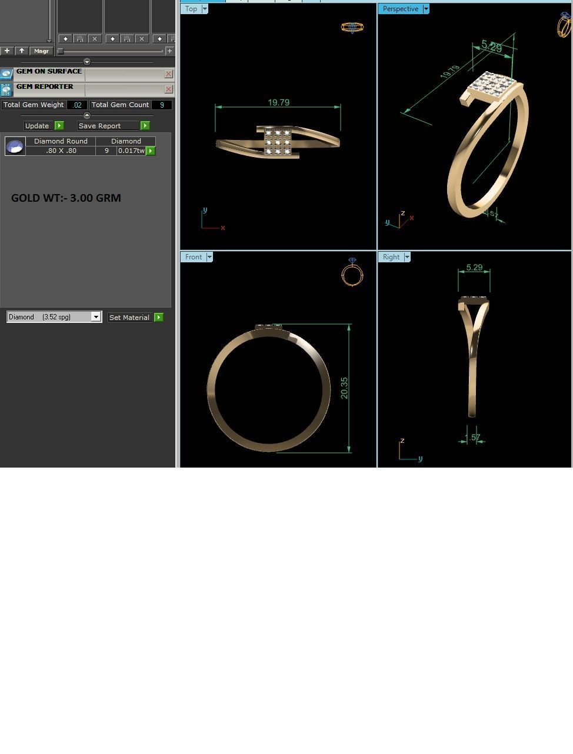Open the Right viewport dropdown arrow
This screenshot has width=573, height=754.
coord(407,257)
